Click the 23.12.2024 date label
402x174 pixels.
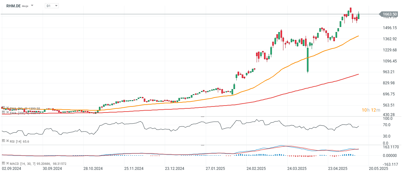point(175,169)
